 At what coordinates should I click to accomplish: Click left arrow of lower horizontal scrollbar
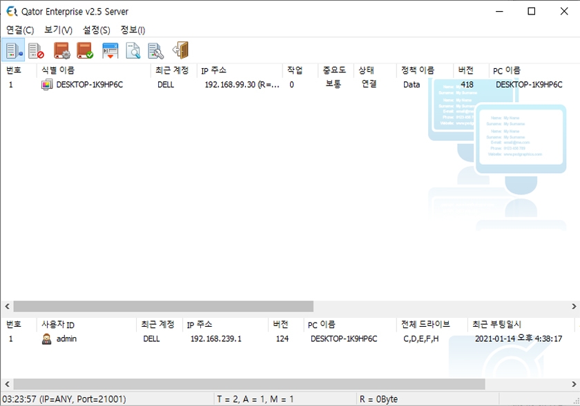click(x=7, y=384)
